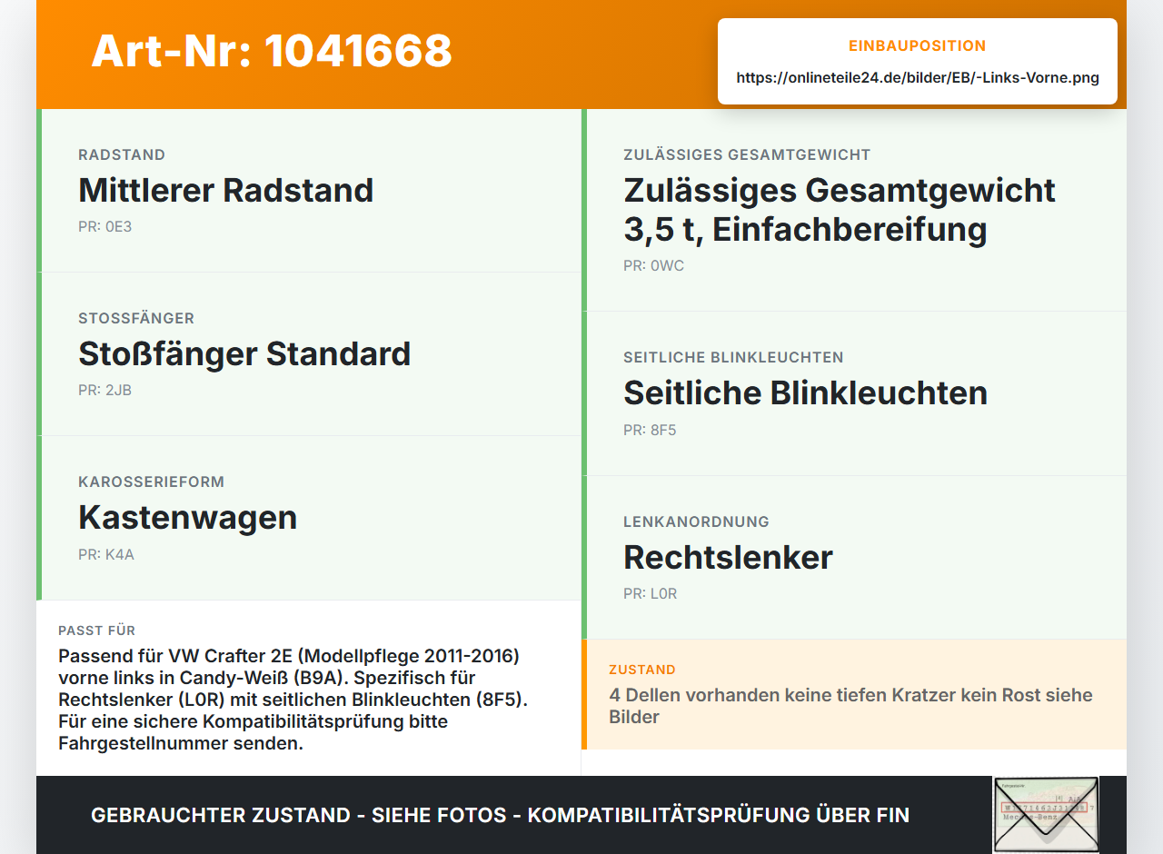1163x854 pixels.
Task: Click the Kastenwagen value
Action: tap(188, 517)
